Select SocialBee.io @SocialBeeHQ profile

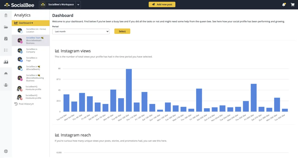coord(31,68)
